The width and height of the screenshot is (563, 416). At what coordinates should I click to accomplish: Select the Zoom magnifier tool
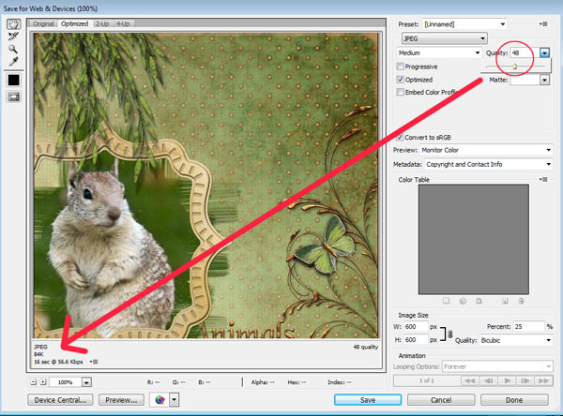[x=13, y=47]
